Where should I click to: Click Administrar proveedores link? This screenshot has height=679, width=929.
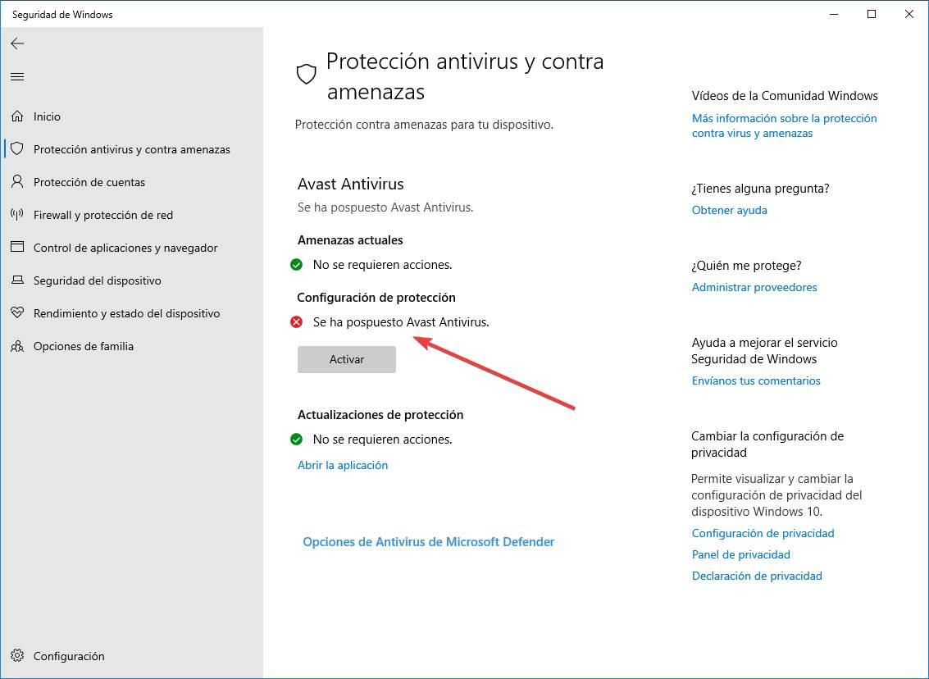(754, 287)
